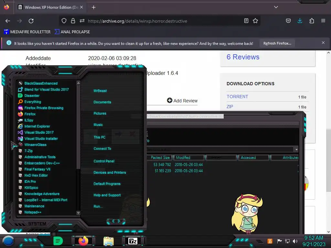
Task: Launch Visual Studio Installer
Action: pyautogui.click(x=38, y=139)
